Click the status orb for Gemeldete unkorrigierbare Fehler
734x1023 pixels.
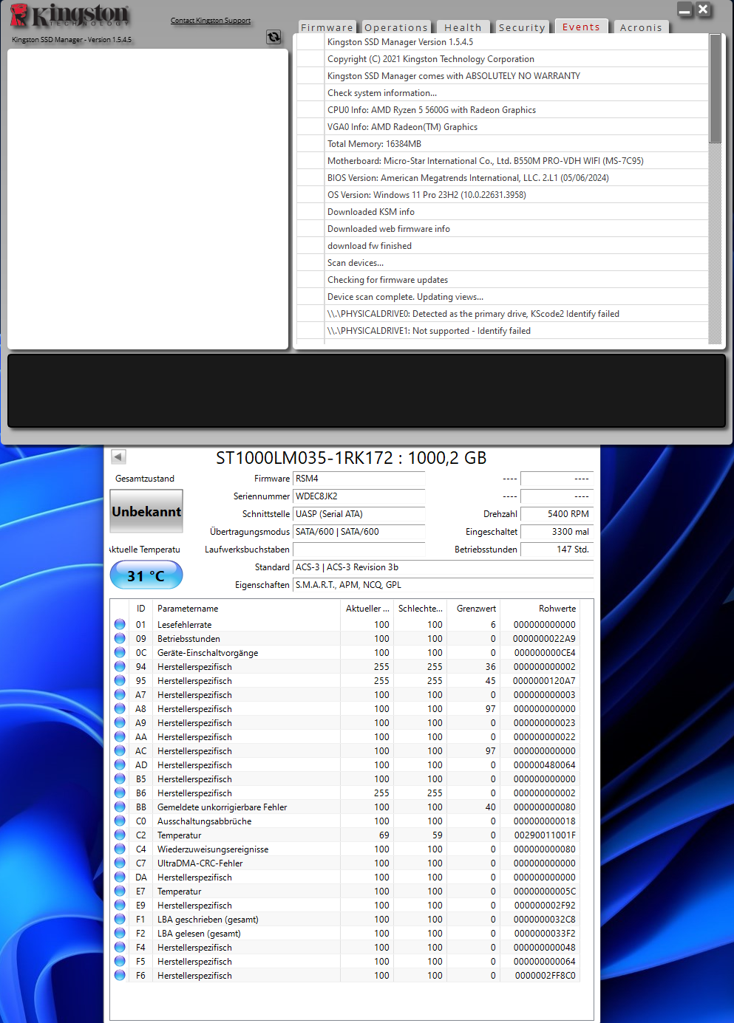coord(120,807)
